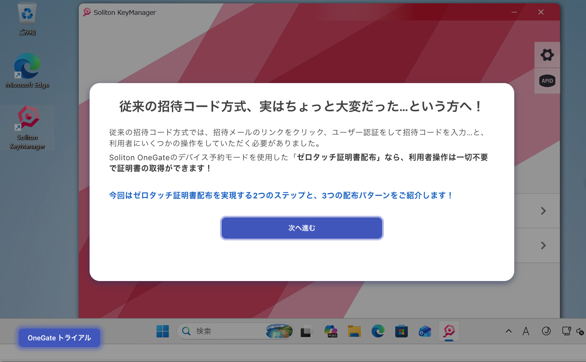The image size is (586, 362).
Task: Open the OneGate トライアル button
Action: click(59, 338)
